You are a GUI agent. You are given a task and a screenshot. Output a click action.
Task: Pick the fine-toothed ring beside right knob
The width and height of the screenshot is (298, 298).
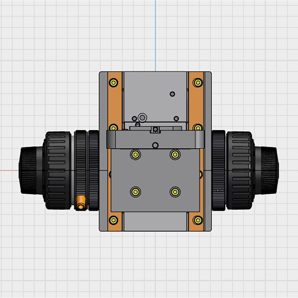219,170
